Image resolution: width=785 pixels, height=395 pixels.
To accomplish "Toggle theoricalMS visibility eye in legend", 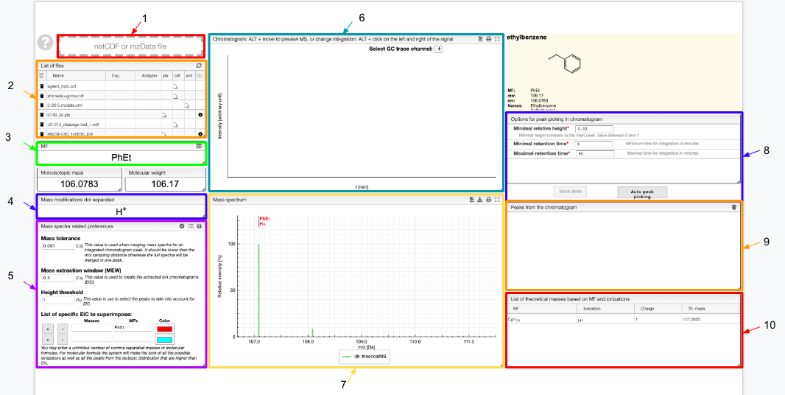I will click(358, 357).
